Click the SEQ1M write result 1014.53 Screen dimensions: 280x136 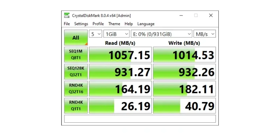pyautogui.click(x=184, y=55)
